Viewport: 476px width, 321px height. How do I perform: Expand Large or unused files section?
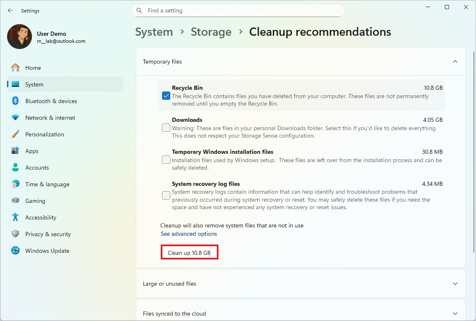pyautogui.click(x=455, y=284)
